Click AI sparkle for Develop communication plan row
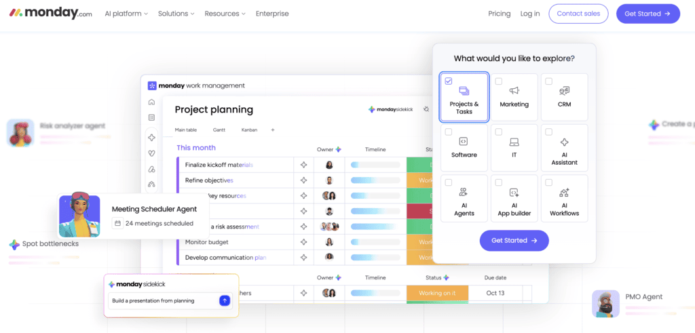695x333 pixels. (303, 257)
